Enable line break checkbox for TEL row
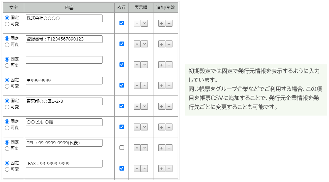Viewport: 329px width, 182px height. pyautogui.click(x=122, y=147)
